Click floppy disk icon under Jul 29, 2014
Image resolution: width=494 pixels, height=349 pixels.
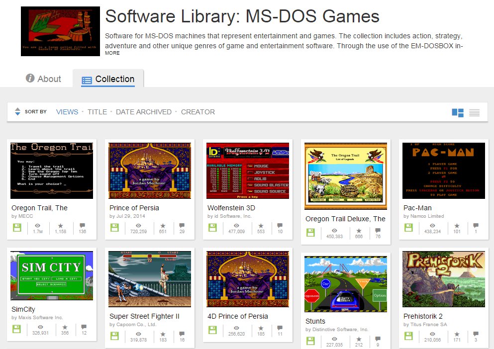tap(115, 227)
